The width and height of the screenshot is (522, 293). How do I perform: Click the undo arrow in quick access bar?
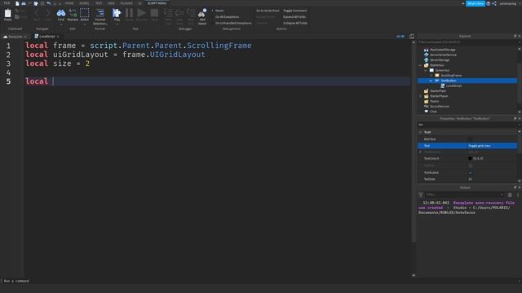49,3
